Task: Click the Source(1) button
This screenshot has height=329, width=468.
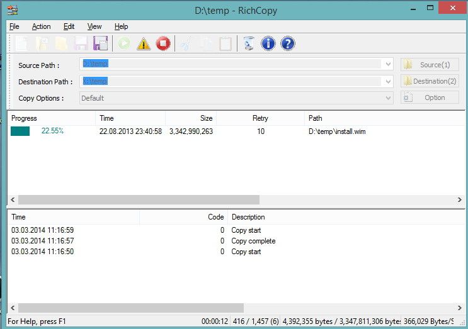Action: (x=430, y=64)
